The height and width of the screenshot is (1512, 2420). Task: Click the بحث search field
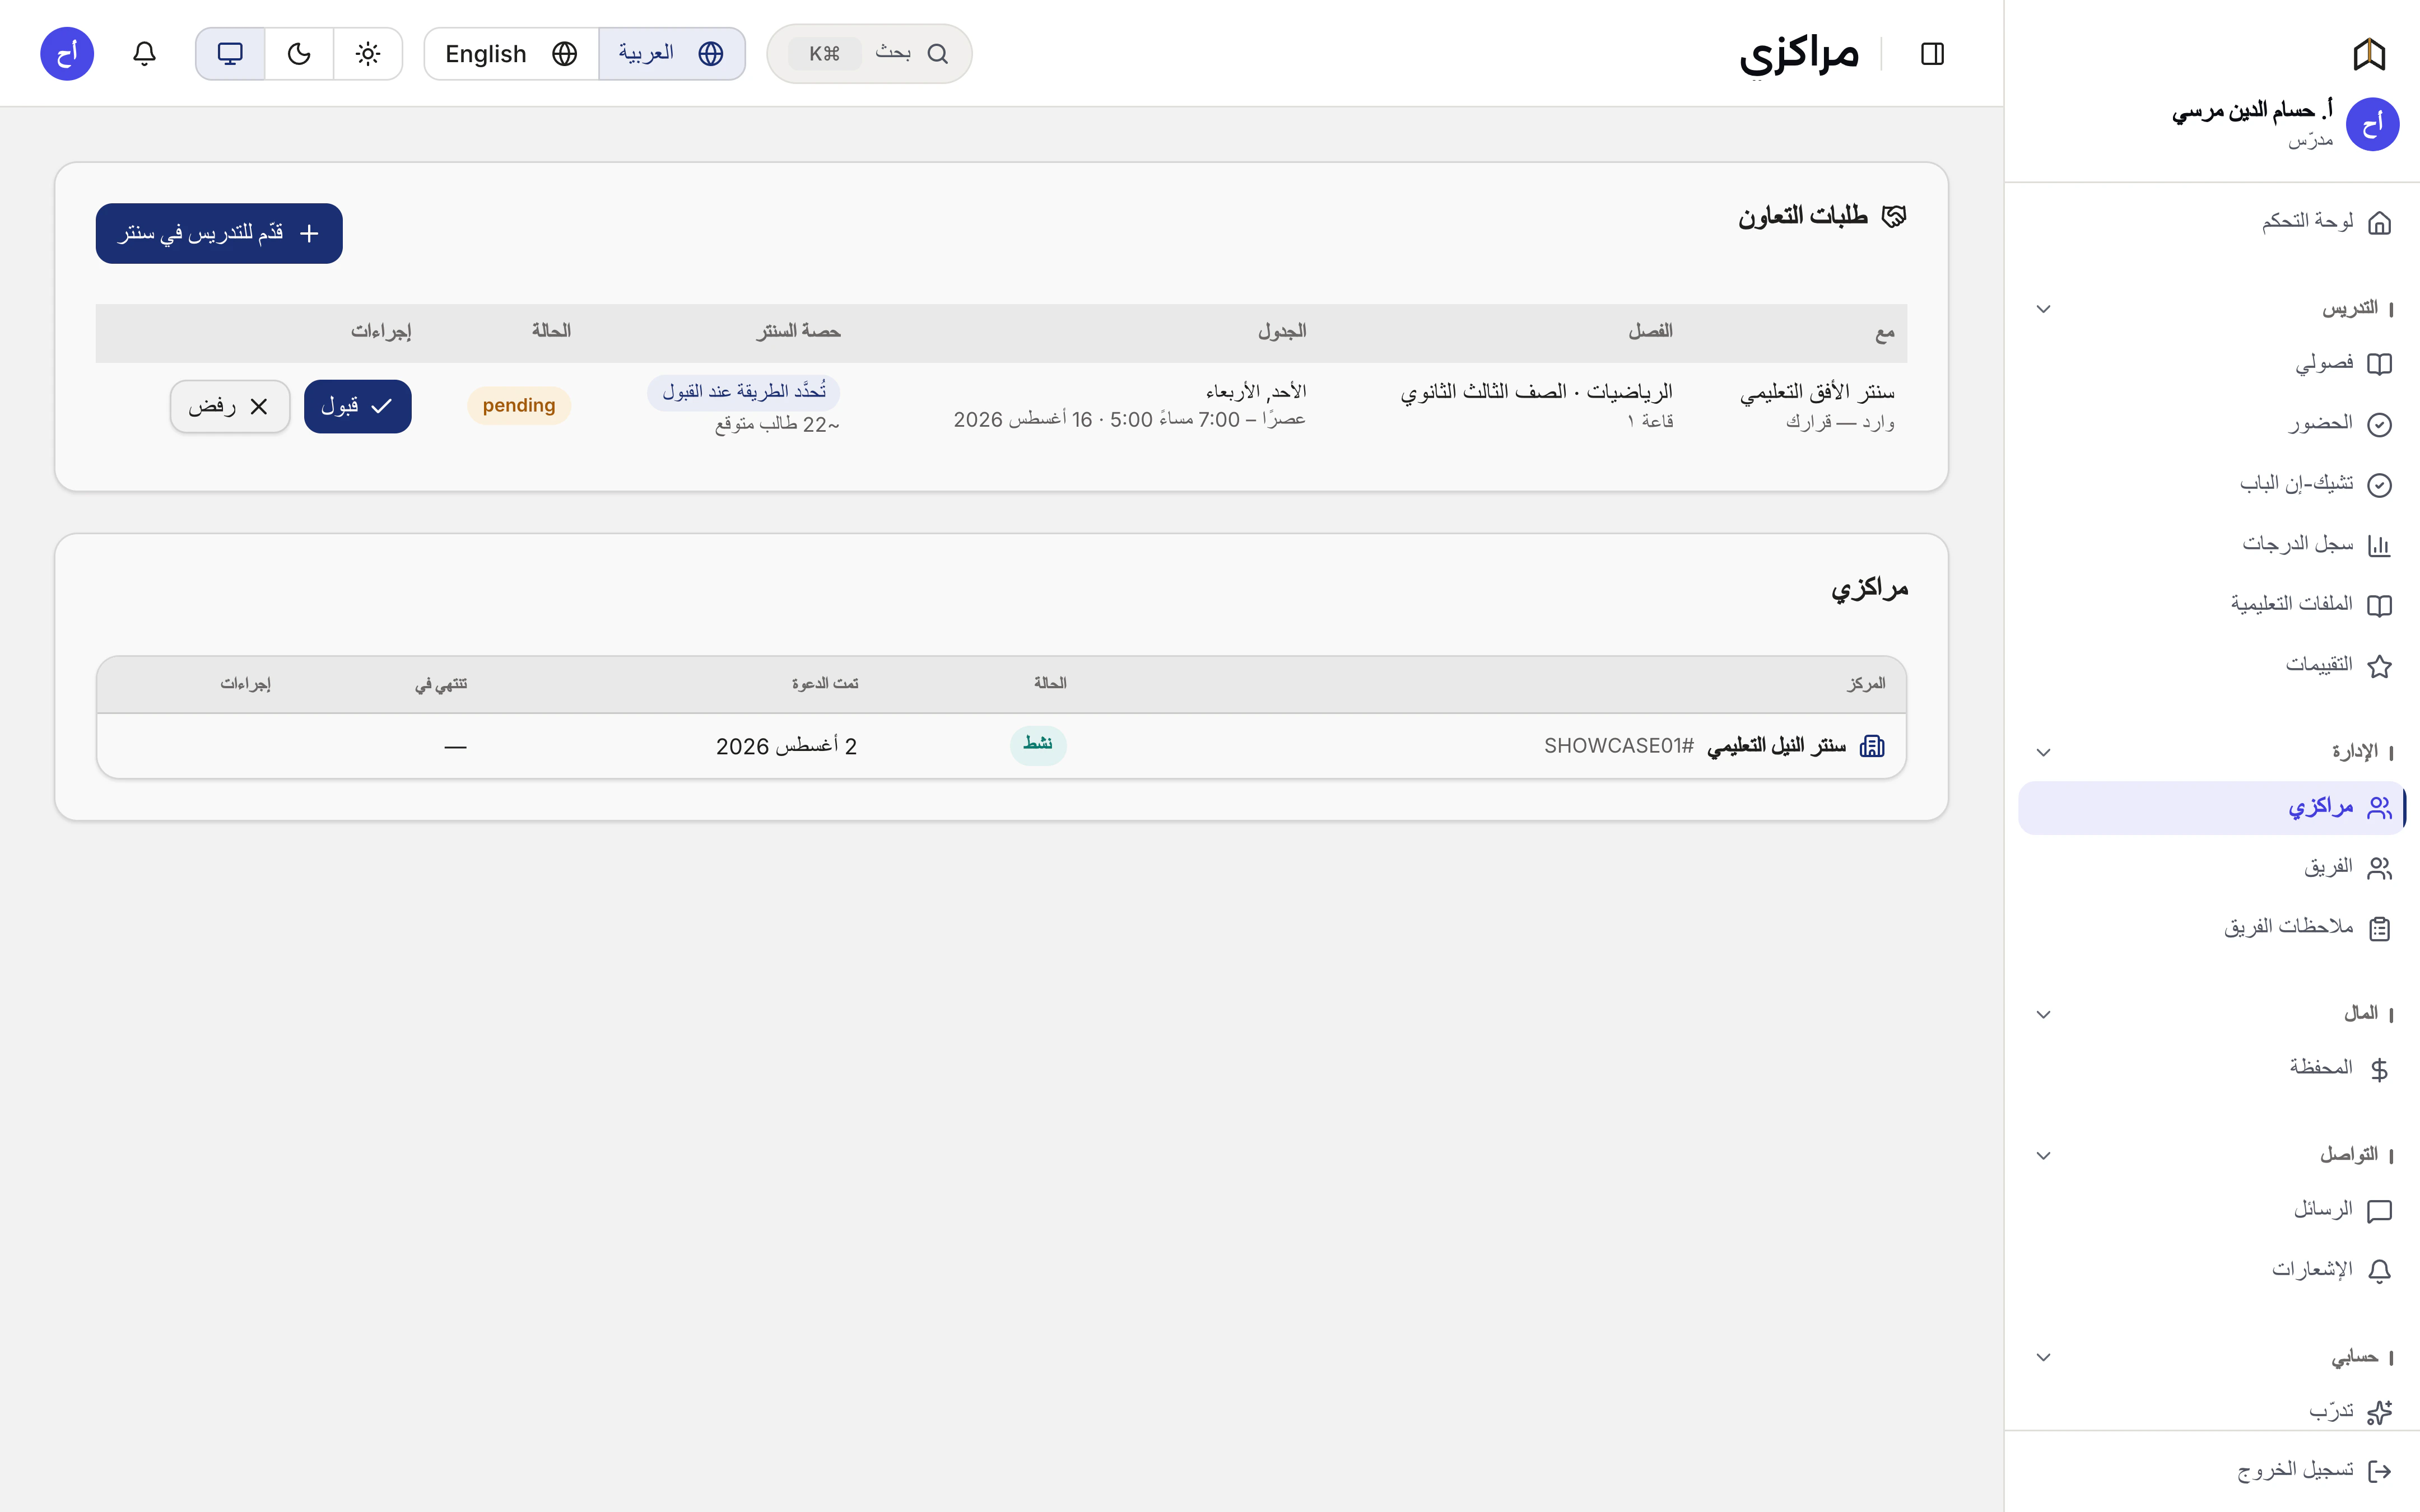[x=869, y=54]
